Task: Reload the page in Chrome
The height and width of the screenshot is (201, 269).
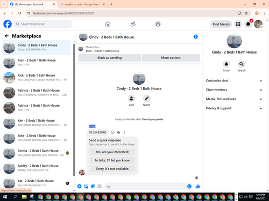Action: tap(20, 13)
